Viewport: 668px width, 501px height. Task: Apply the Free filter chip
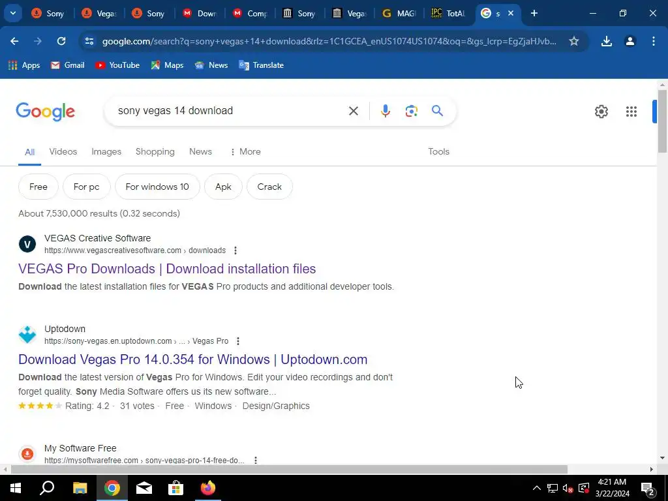pos(38,187)
